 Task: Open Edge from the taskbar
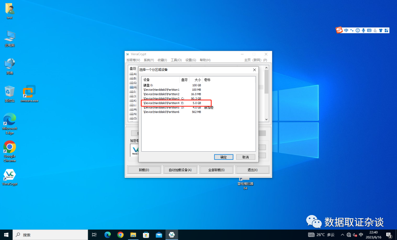(108, 235)
